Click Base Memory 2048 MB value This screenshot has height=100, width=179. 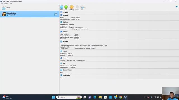(x=71, y=25)
